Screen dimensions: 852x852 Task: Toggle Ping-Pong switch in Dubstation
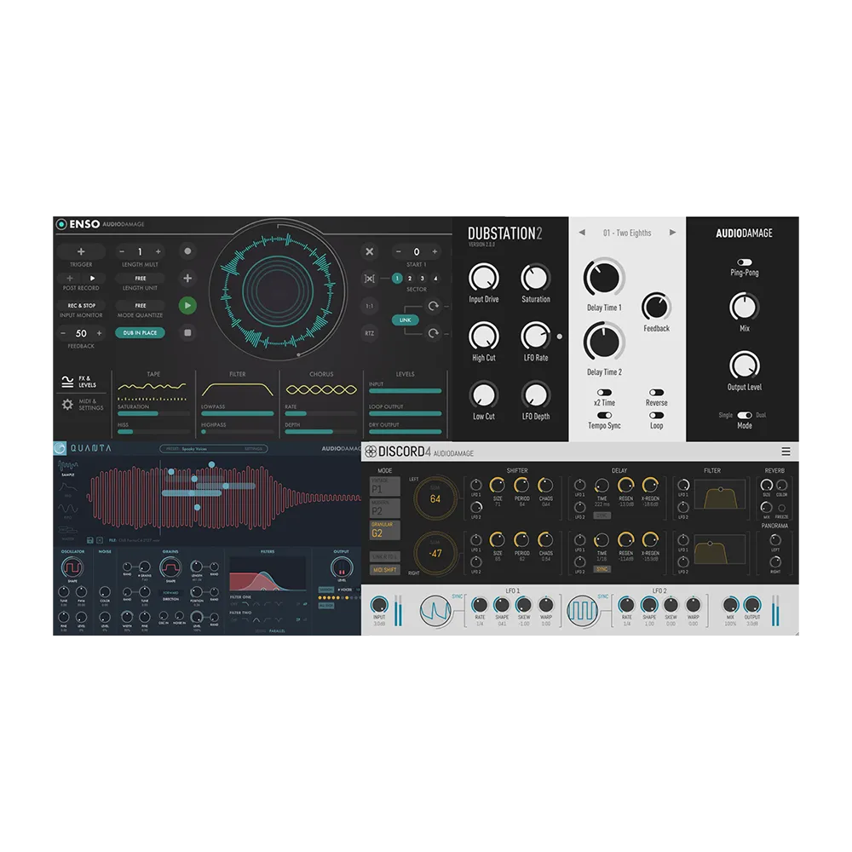tap(745, 262)
